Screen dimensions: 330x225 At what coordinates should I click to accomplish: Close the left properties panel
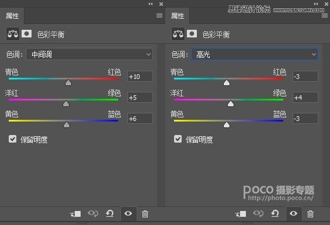161,4
